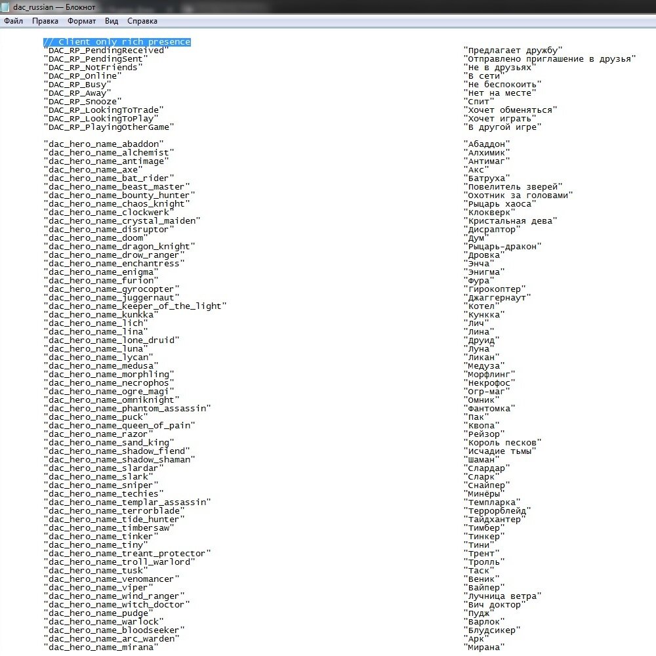The width and height of the screenshot is (656, 656).
Task: Click the "dac_hero_name_treant_protector" key
Action: [127, 554]
